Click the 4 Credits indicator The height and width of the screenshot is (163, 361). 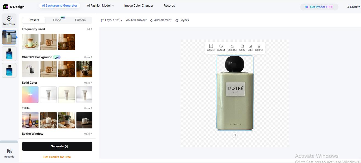click(x=354, y=7)
